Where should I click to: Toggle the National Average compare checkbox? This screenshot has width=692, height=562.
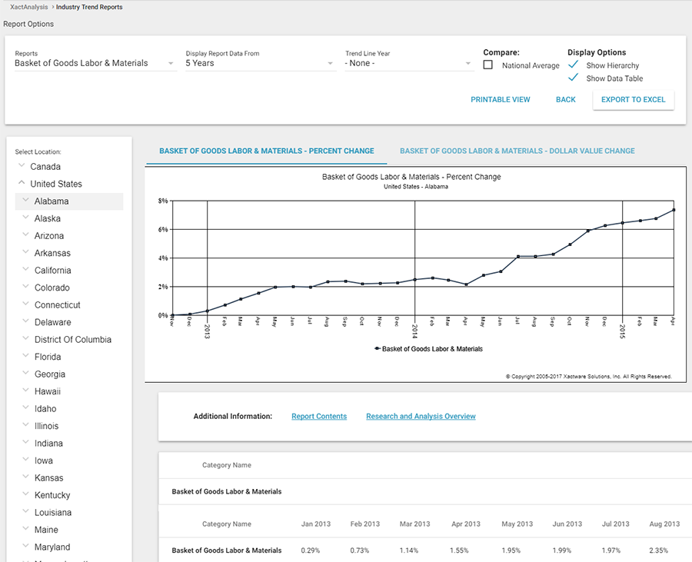pos(488,65)
